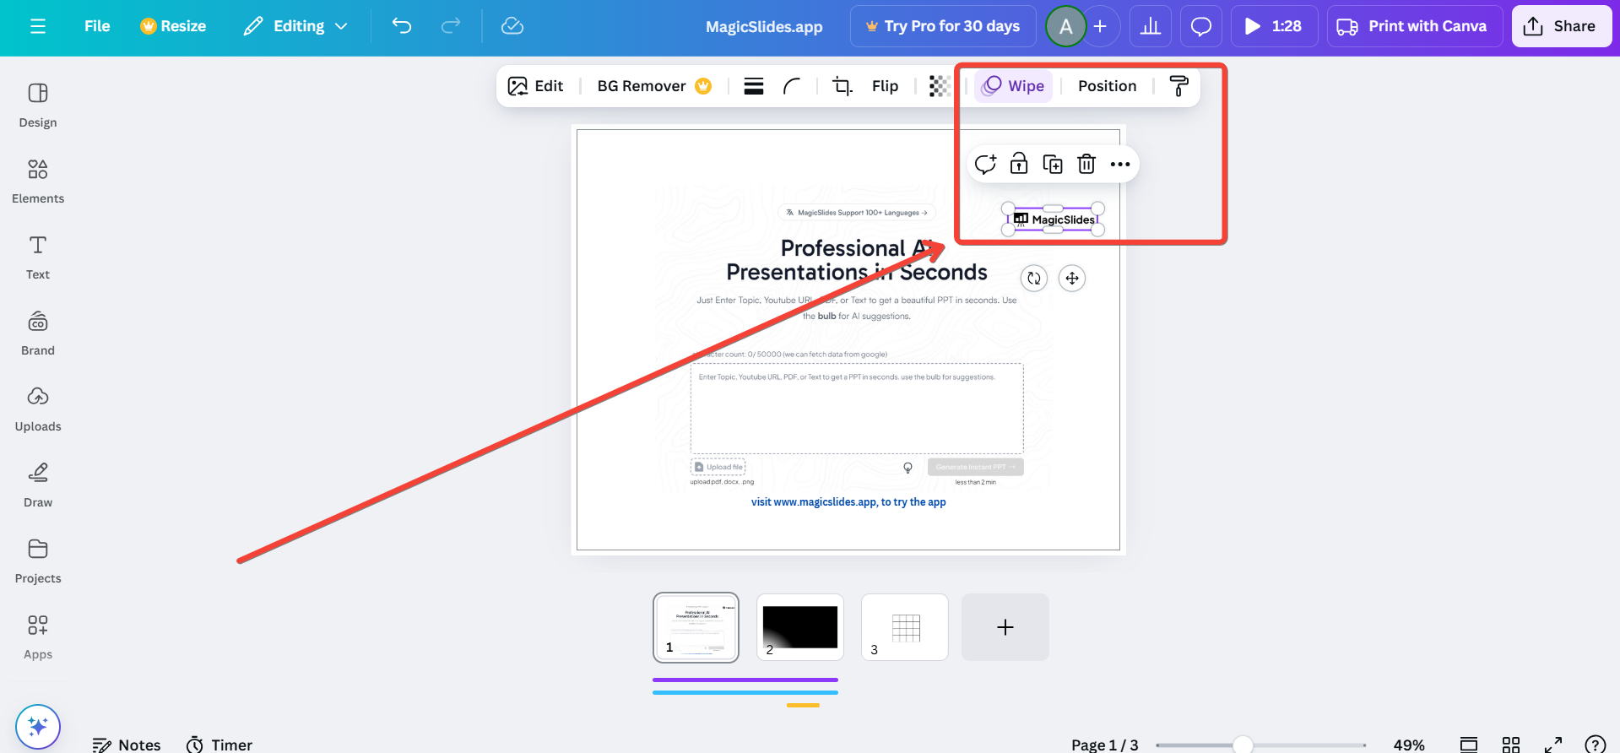Image resolution: width=1620 pixels, height=753 pixels.
Task: Add a comment to the element
Action: tap(985, 164)
